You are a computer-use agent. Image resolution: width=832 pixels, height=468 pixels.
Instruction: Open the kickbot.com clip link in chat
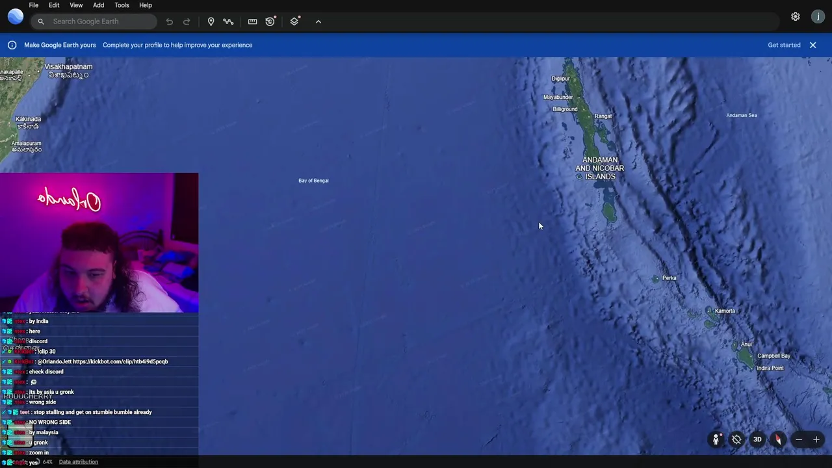(120, 361)
